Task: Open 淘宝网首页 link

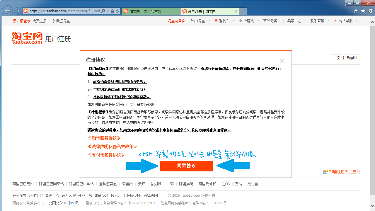Action: click(x=176, y=21)
